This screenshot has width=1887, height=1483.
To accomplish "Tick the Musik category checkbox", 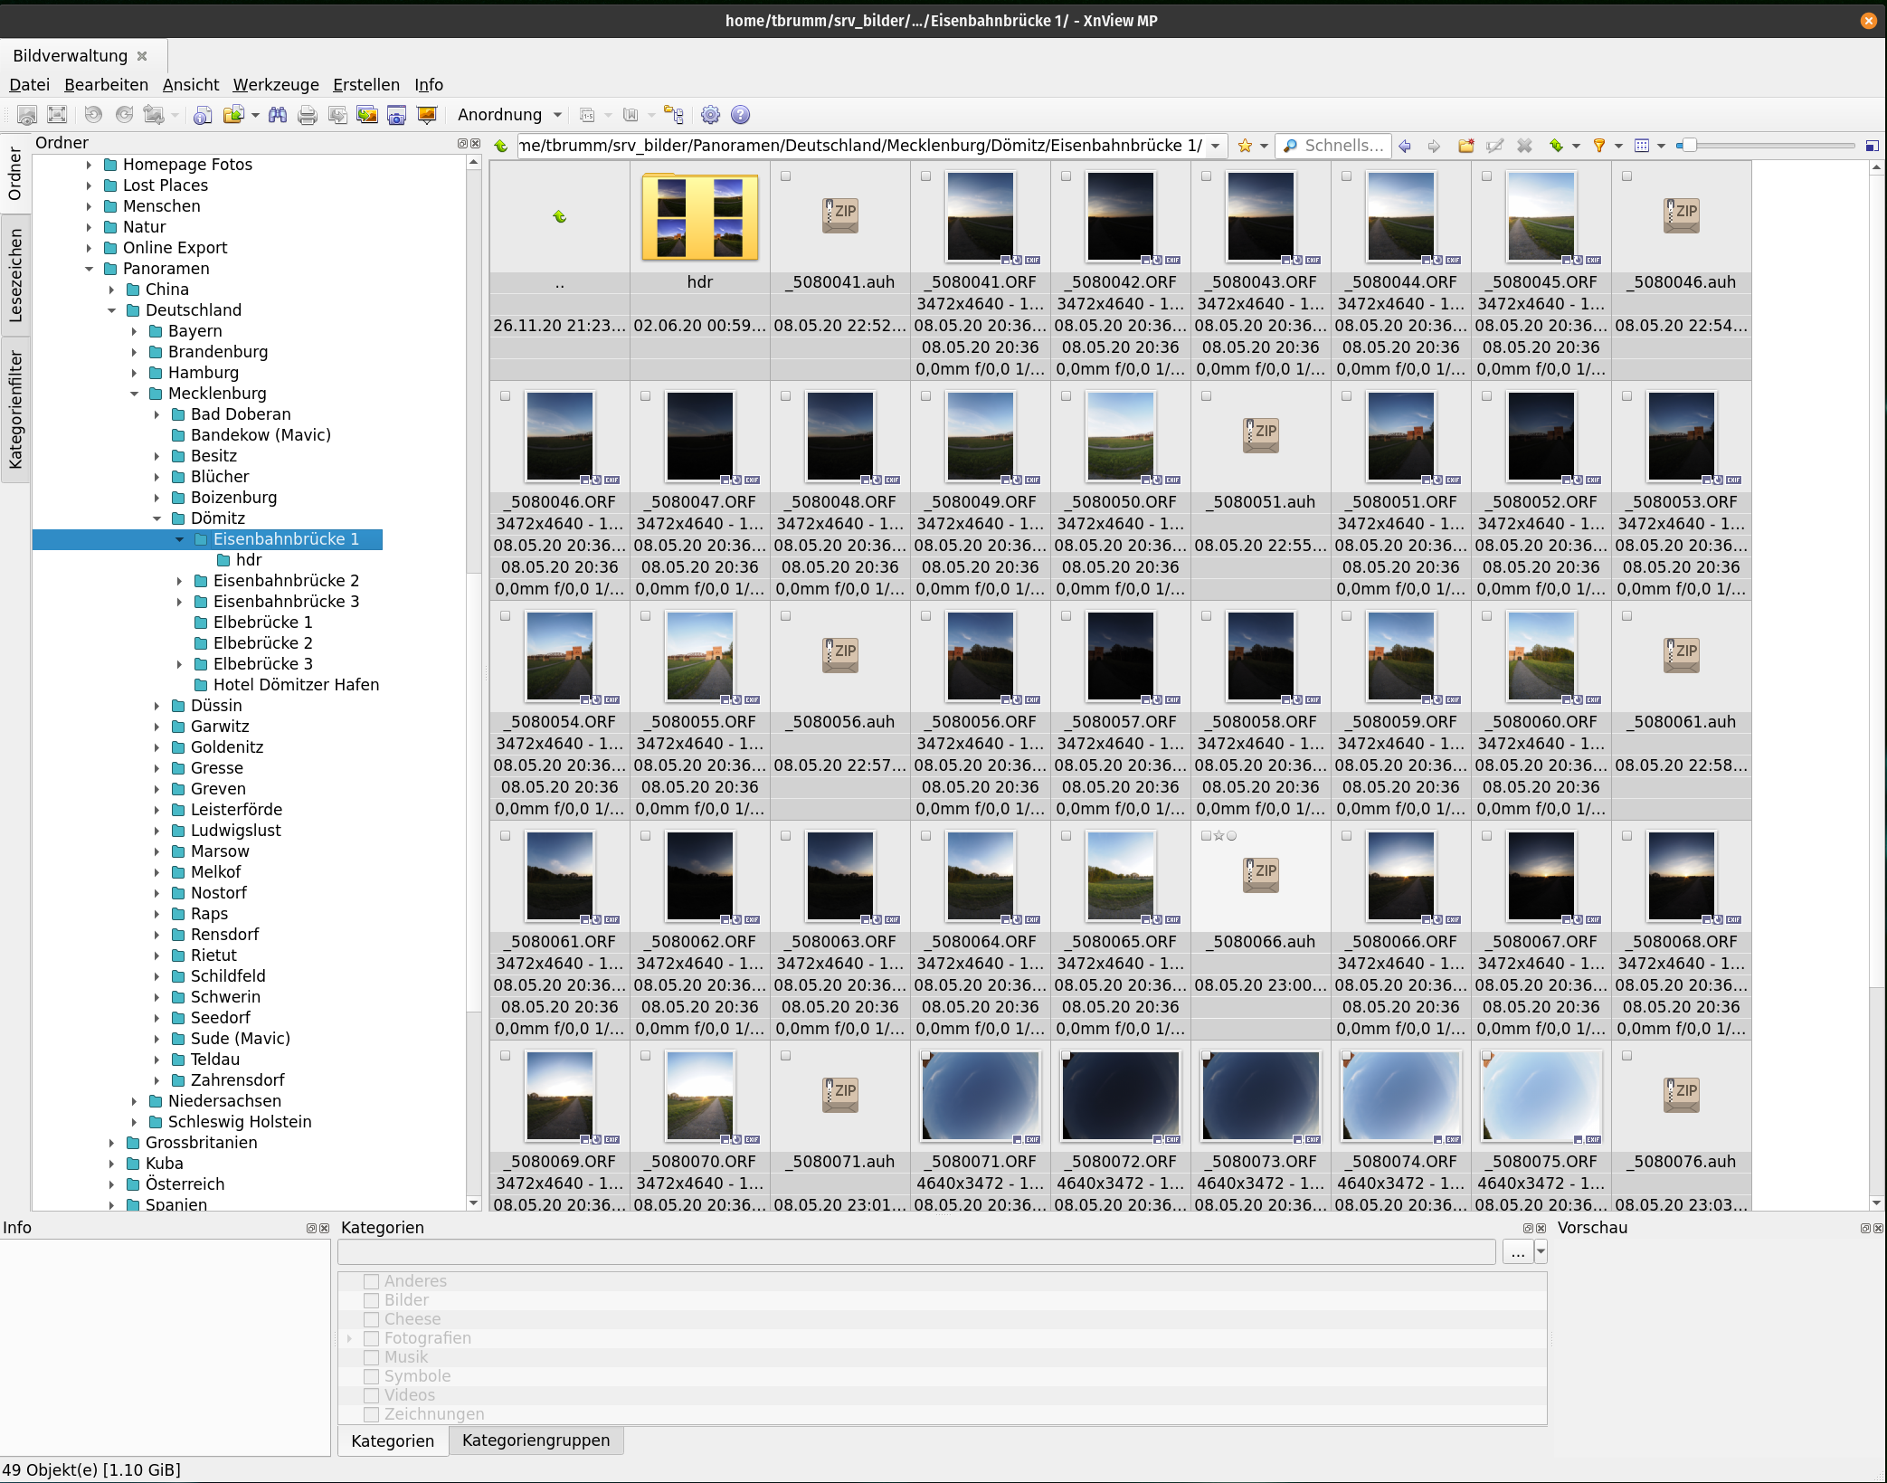I will (371, 1357).
